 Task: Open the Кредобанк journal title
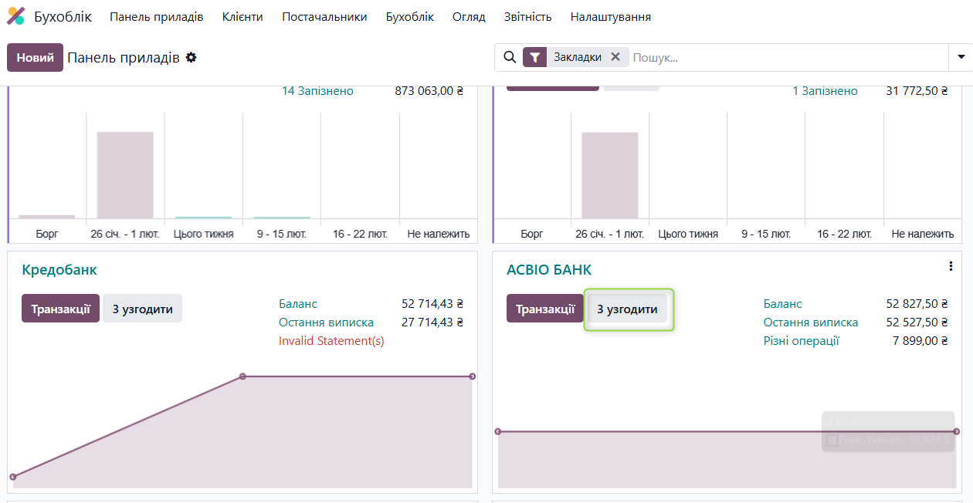pyautogui.click(x=59, y=270)
